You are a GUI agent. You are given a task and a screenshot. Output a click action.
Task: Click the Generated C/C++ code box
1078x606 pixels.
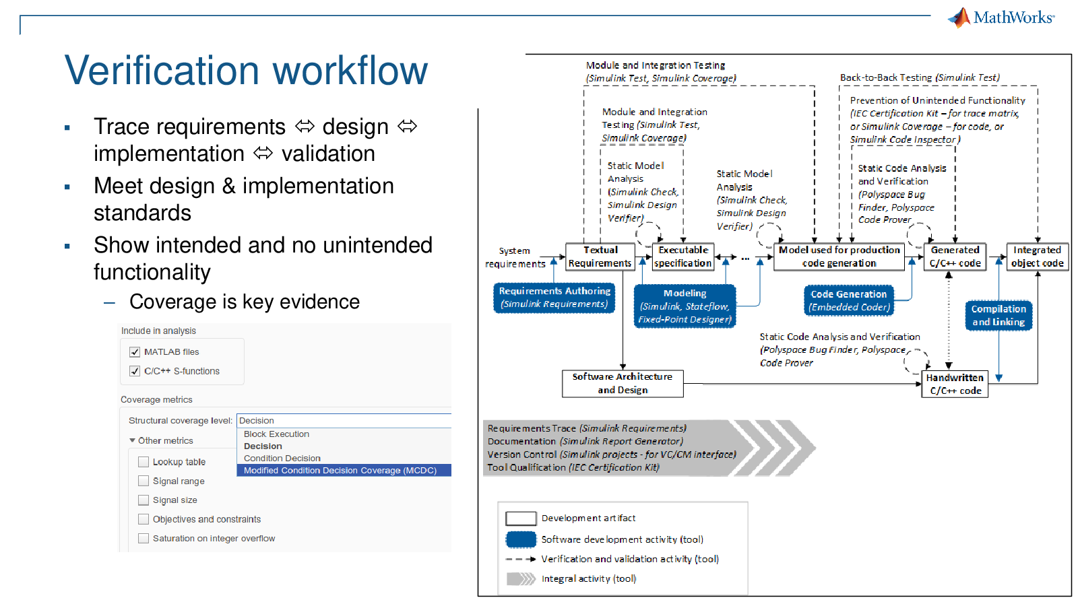[955, 257]
